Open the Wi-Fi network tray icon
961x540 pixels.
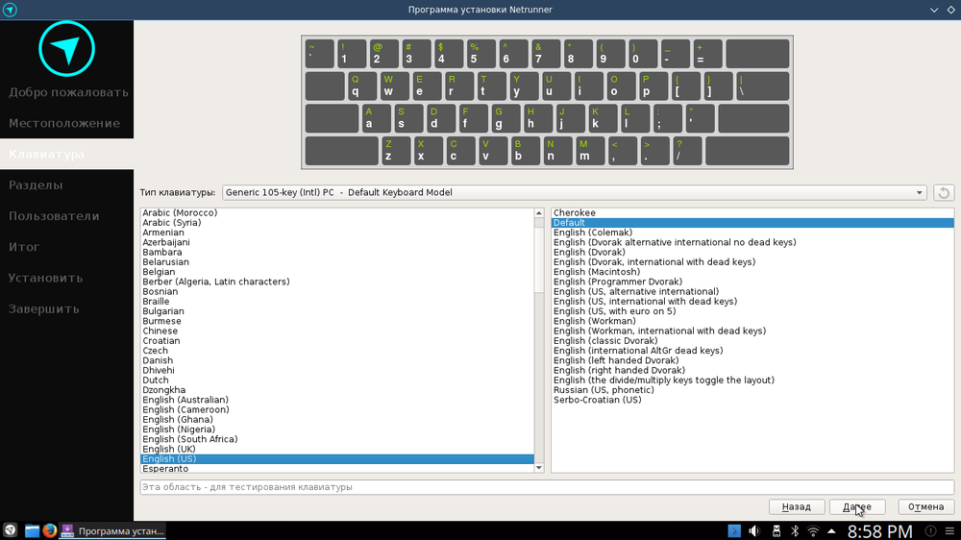coord(813,530)
